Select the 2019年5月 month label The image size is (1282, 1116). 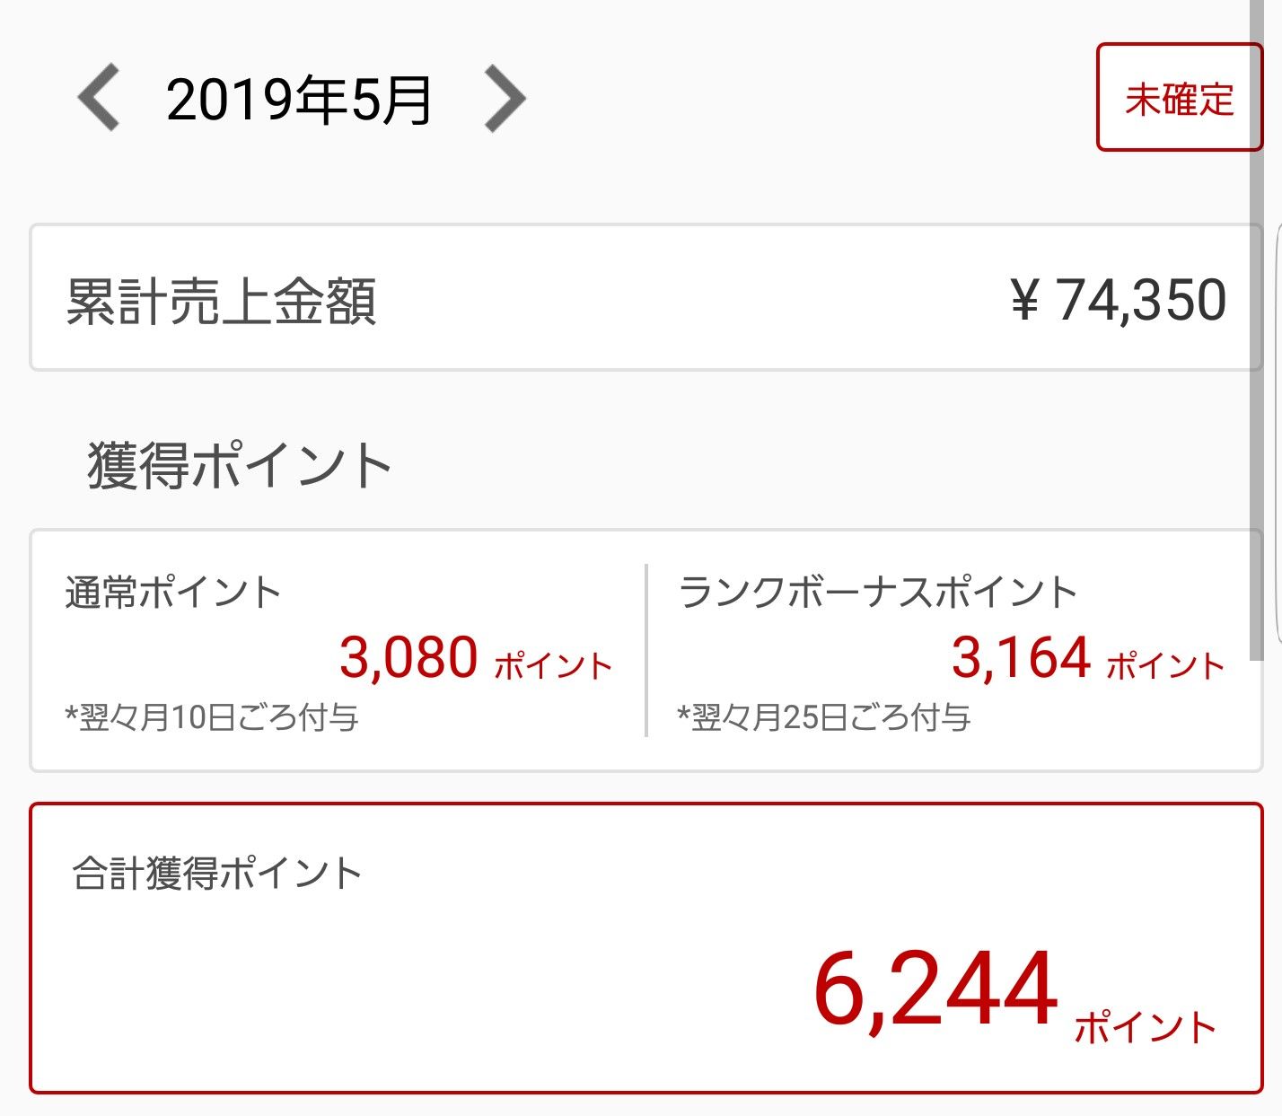click(x=300, y=100)
